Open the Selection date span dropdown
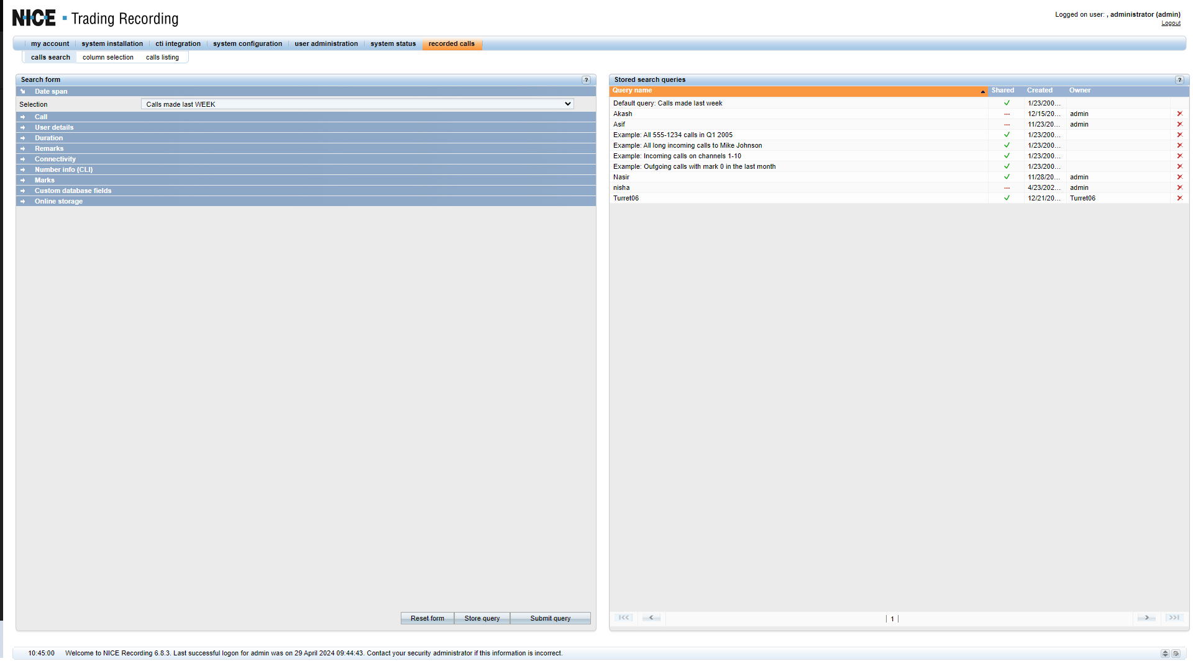Screen dimensions: 1193x661 357,104
